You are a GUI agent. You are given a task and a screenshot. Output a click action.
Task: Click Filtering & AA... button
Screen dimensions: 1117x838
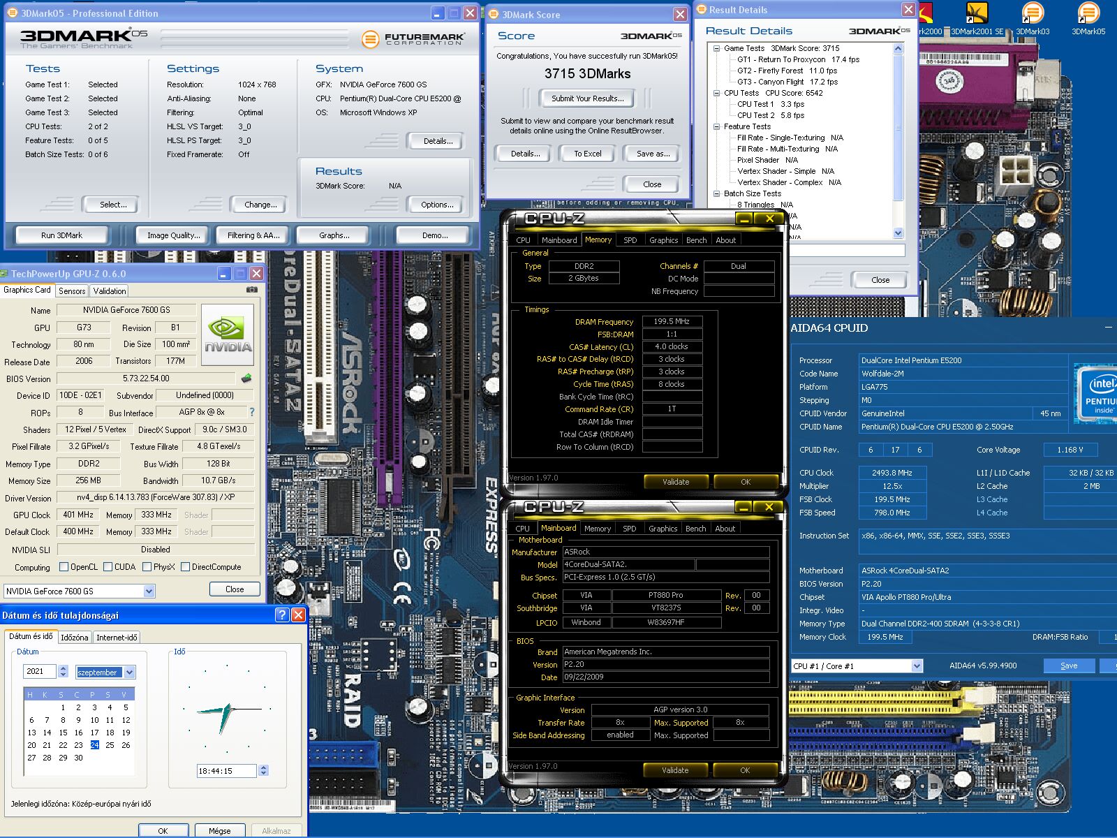click(253, 235)
